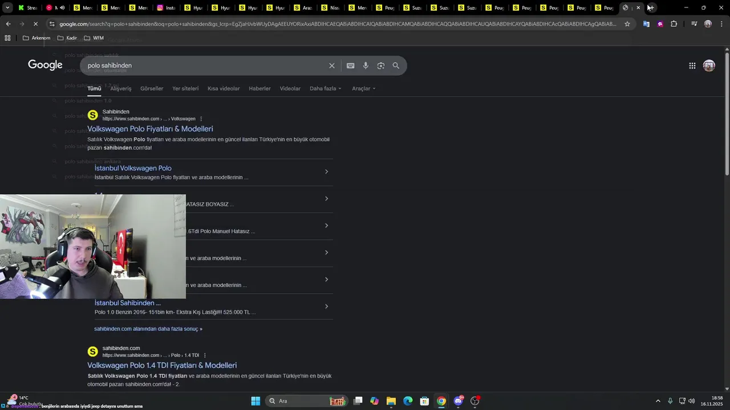Expand İstanbul Sahibinden sitelink chevron
730x410 pixels.
(326, 306)
